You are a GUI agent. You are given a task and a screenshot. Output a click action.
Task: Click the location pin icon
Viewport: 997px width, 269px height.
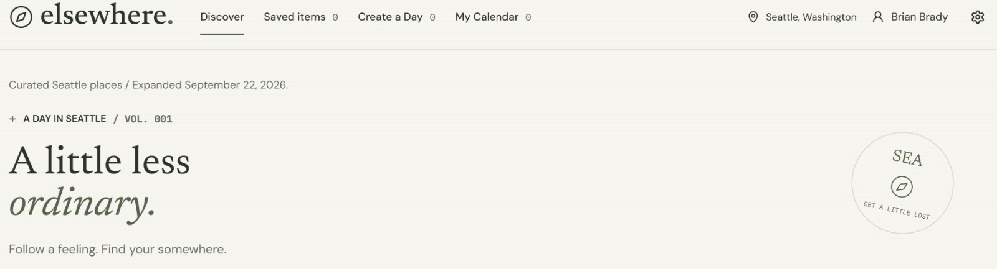[753, 17]
